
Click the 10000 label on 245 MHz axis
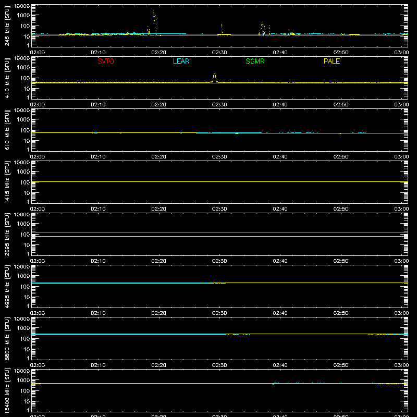[x=22, y=6]
